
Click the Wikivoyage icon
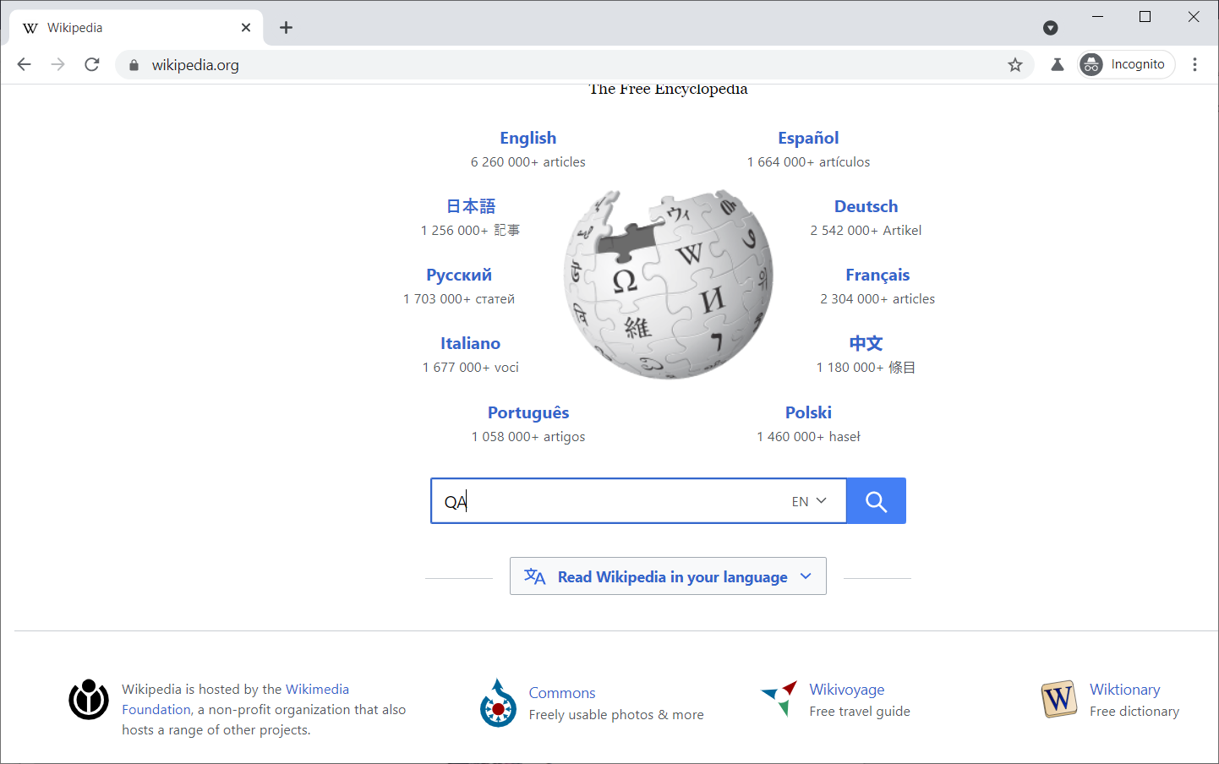(778, 699)
